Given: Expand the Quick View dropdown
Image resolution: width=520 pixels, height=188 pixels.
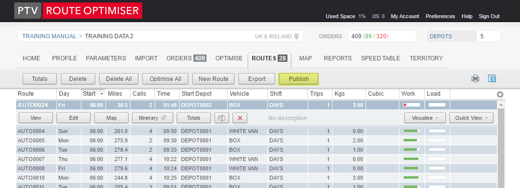Looking at the screenshot, I should pyautogui.click(x=471, y=118).
